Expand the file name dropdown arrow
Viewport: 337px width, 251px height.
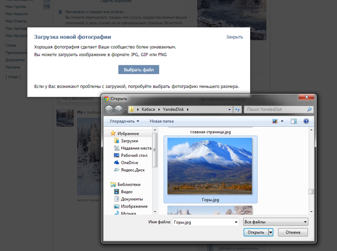(235, 222)
